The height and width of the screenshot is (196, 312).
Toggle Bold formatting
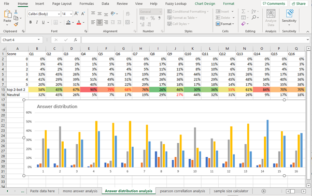[31, 22]
